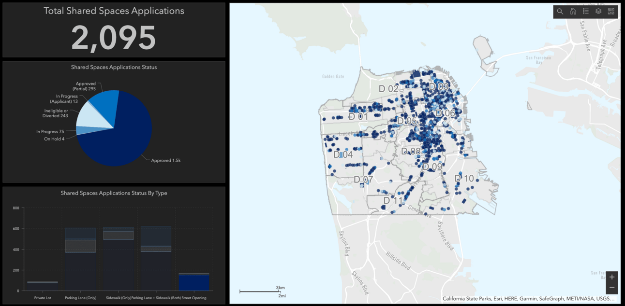Viewport: 625px width, 306px height.
Task: Click the 'Parking Lane (Only)' axis label
Action: (x=80, y=298)
